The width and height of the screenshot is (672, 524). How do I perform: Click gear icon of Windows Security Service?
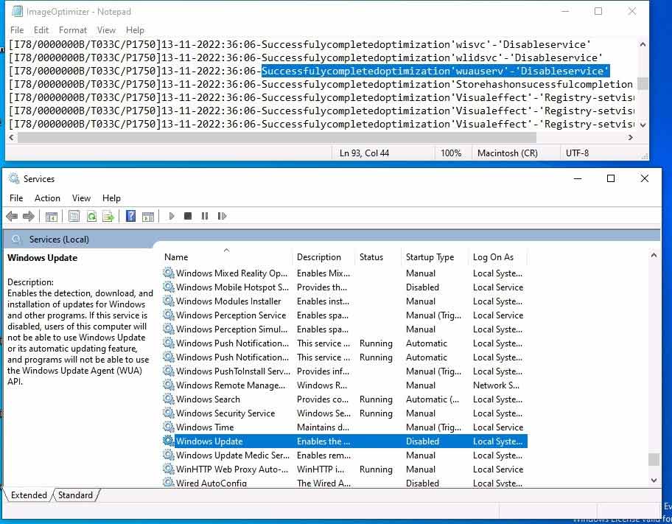point(169,413)
